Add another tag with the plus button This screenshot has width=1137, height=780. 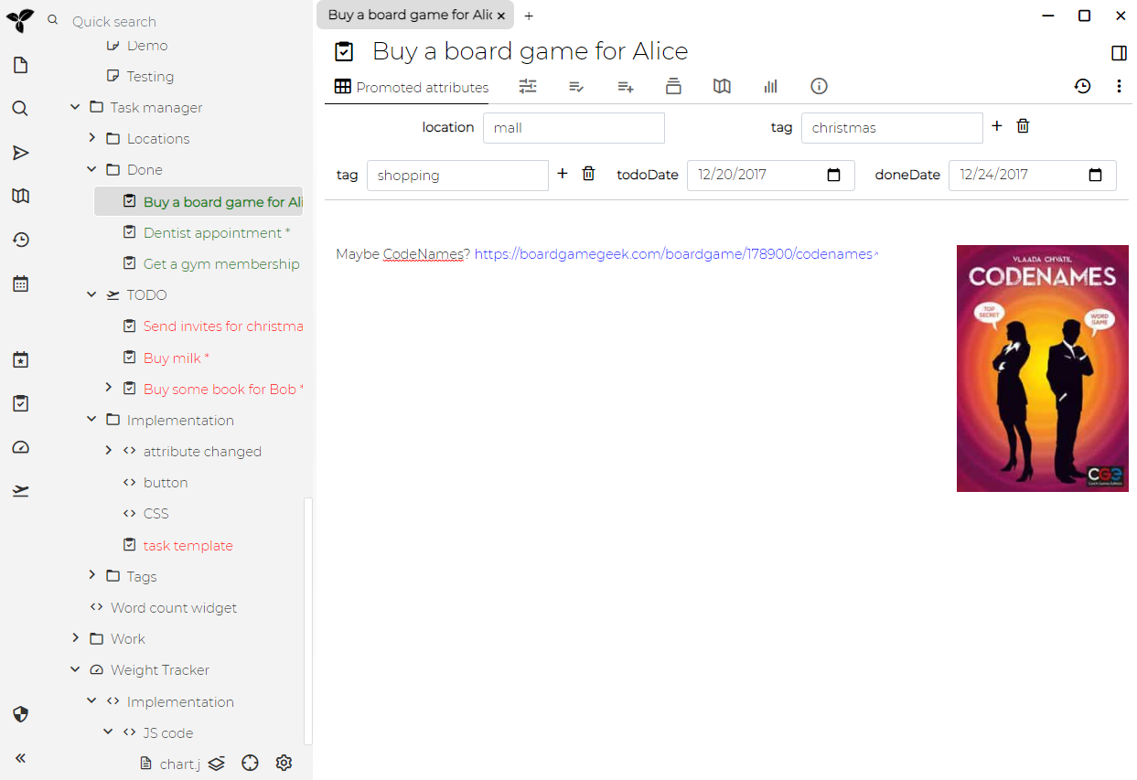(x=996, y=127)
